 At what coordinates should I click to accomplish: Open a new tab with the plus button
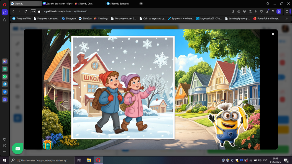(141, 4)
